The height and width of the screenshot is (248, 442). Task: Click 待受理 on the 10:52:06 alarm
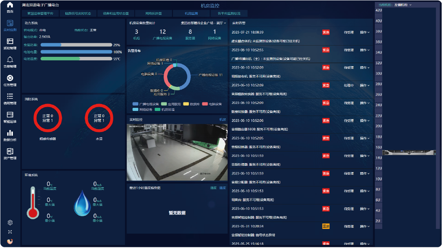pos(349,121)
